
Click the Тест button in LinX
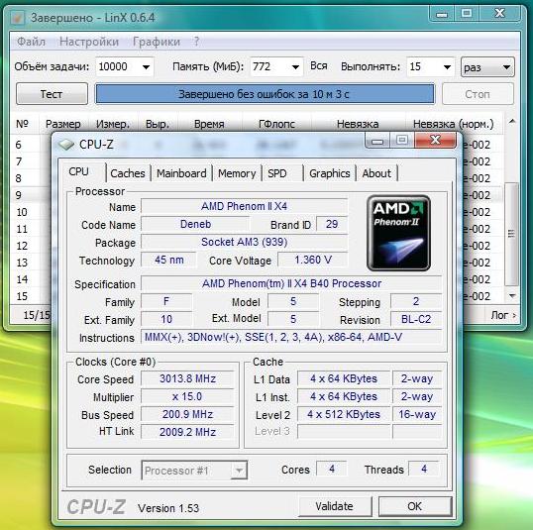(x=52, y=94)
